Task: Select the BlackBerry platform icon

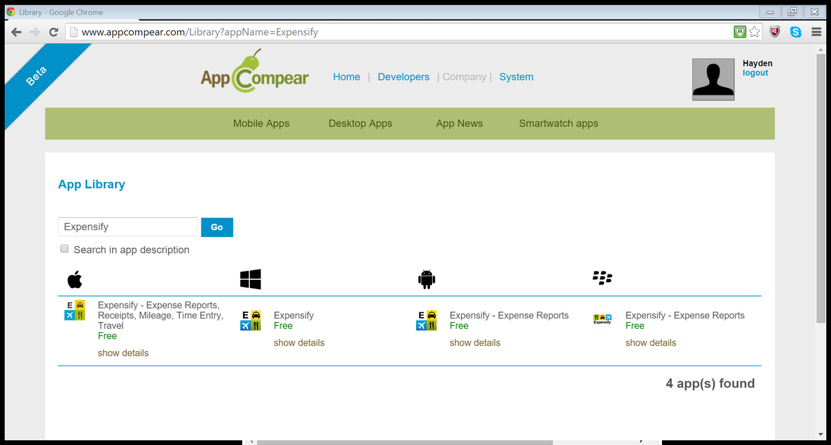Action: tap(603, 278)
